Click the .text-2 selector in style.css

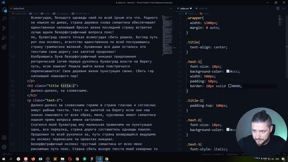(x=193, y=120)
